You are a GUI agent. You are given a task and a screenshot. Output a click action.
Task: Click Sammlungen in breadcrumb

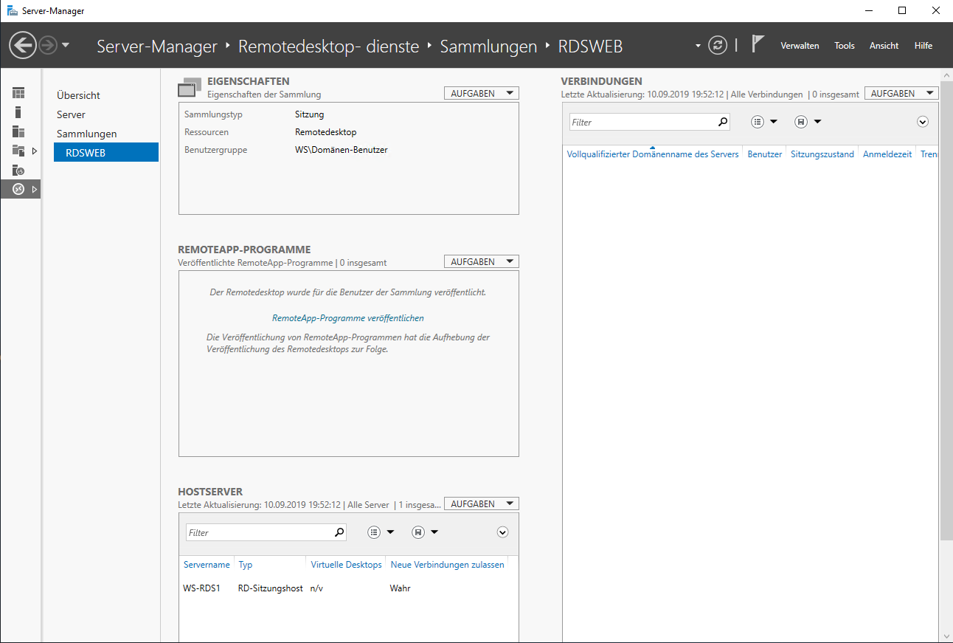coord(488,47)
